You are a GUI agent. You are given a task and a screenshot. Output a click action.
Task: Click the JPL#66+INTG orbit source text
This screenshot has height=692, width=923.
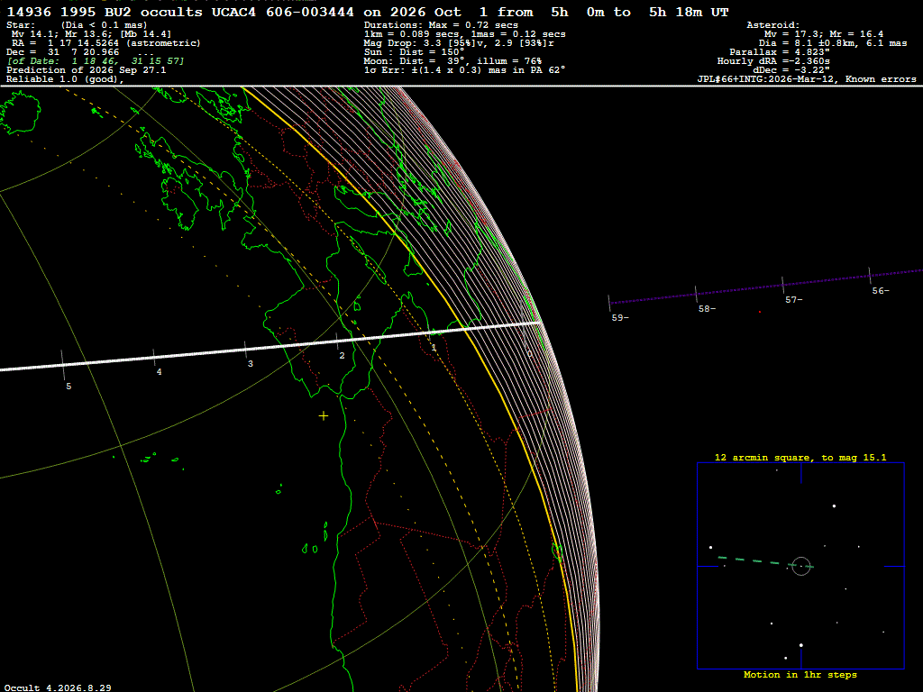point(766,79)
